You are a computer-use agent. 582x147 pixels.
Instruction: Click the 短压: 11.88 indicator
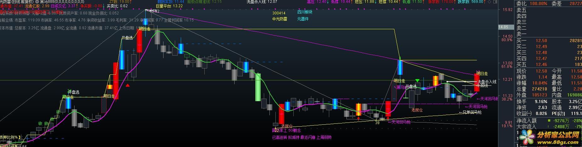(x=366, y=2)
